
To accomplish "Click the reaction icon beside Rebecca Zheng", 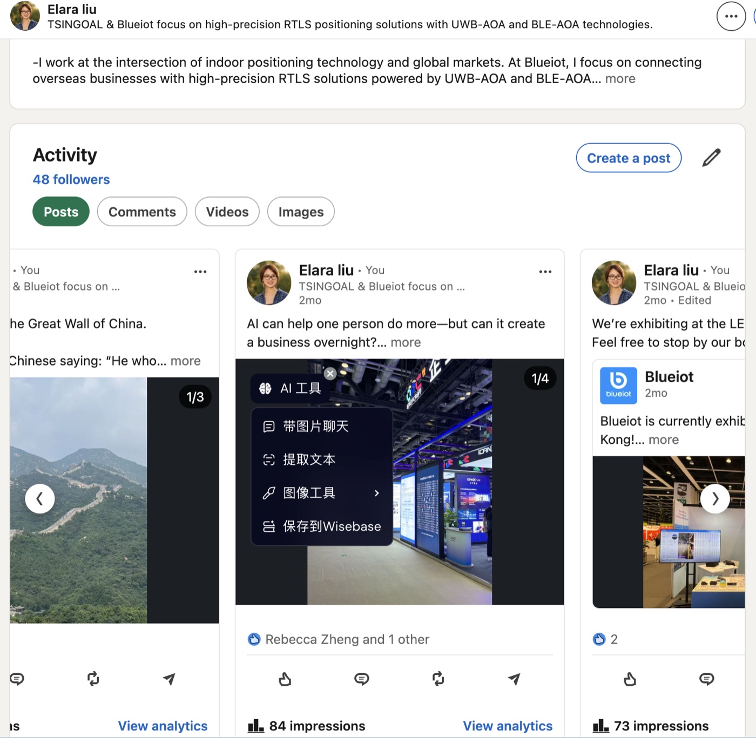I will point(254,639).
